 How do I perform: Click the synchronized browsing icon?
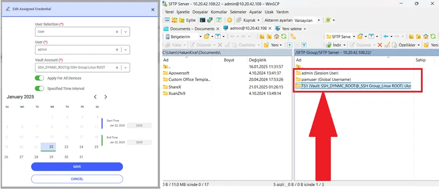click(x=219, y=20)
